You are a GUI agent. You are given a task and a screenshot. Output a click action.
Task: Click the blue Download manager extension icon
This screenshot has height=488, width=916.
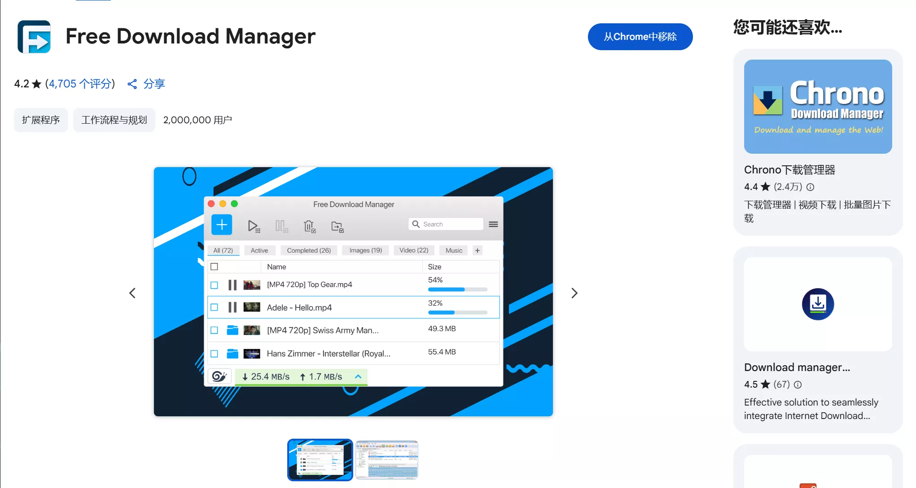[818, 304]
